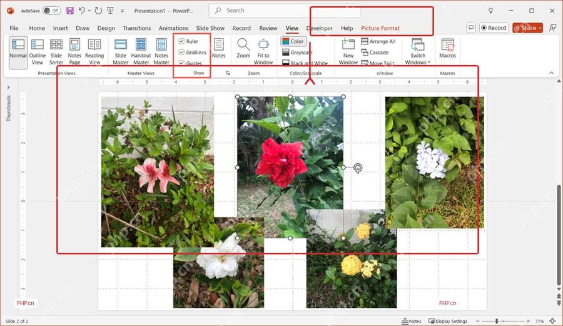Expand the Switch Windows dropdown
This screenshot has height=326, width=563.
point(418,52)
